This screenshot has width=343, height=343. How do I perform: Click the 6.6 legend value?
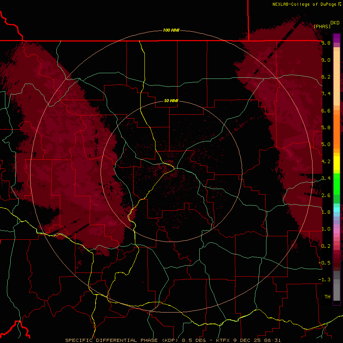pos(326,111)
